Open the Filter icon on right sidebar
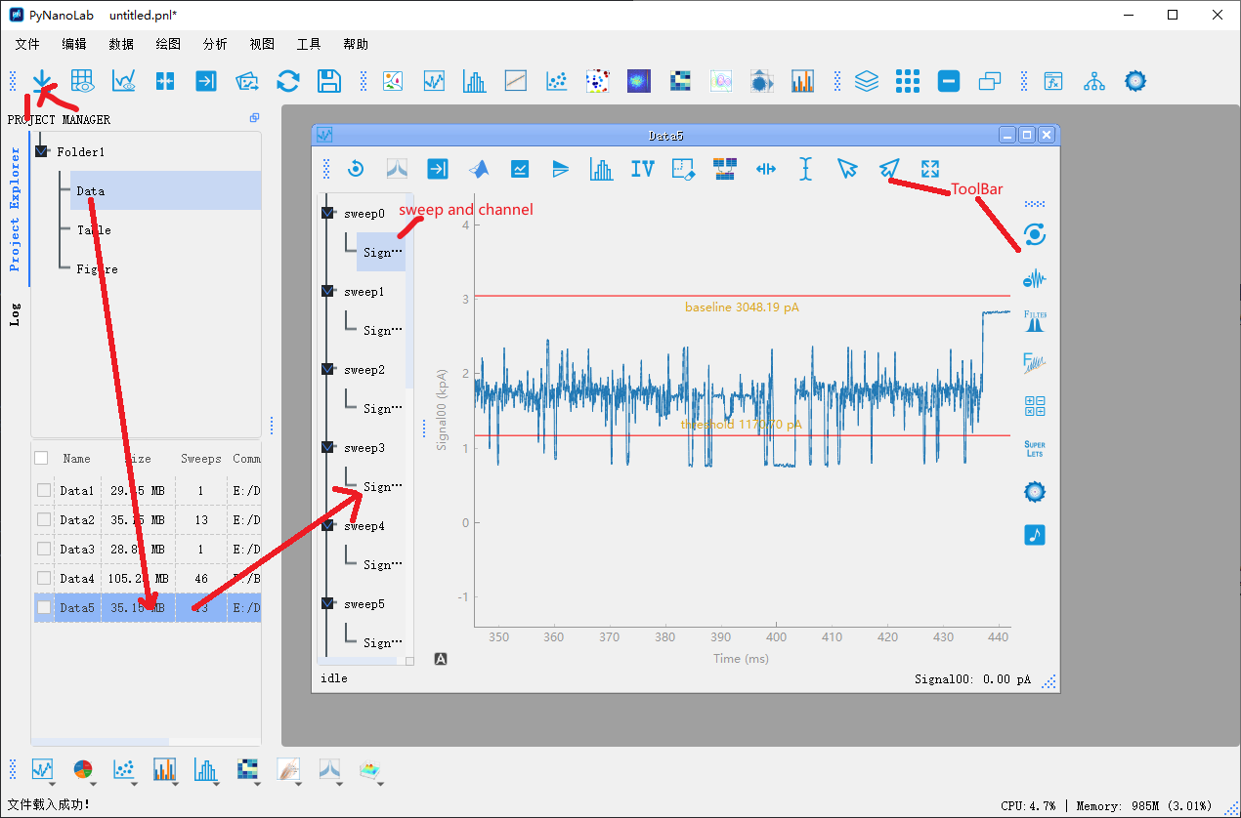Viewport: 1241px width, 818px height. [1035, 320]
